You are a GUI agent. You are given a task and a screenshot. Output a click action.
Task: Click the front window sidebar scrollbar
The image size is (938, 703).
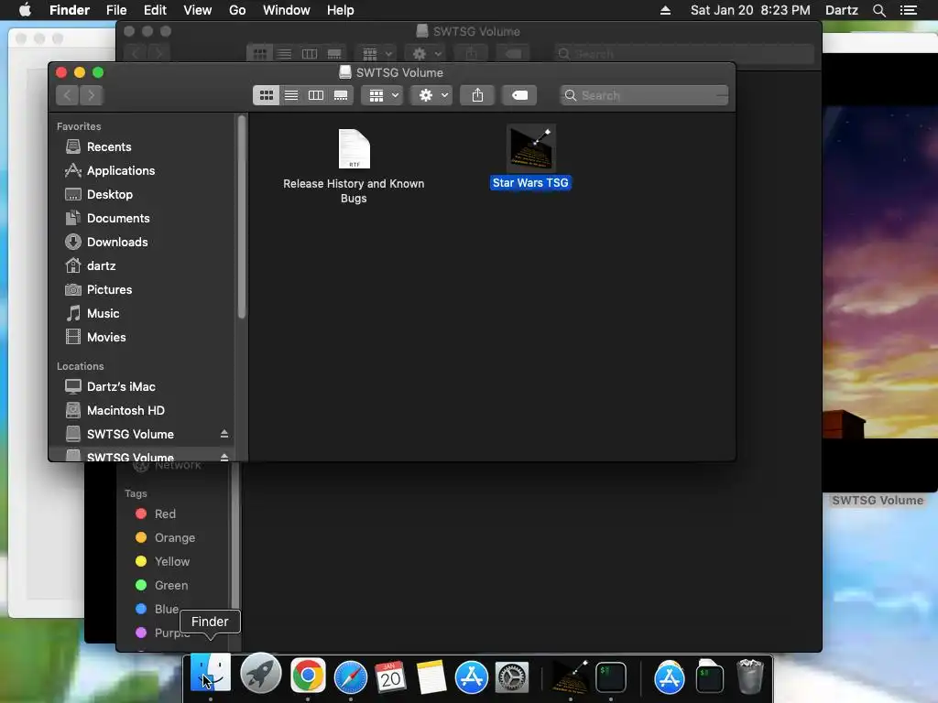tap(242, 216)
